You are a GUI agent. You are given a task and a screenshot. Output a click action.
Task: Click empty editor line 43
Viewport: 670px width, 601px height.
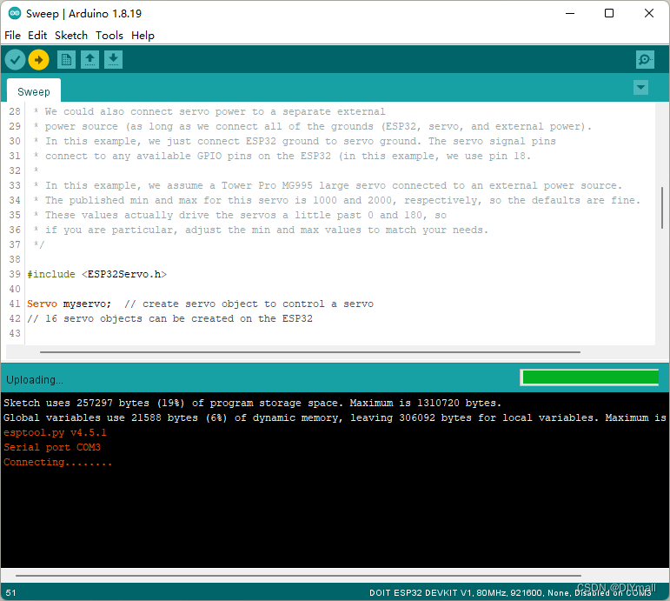click(x=340, y=333)
